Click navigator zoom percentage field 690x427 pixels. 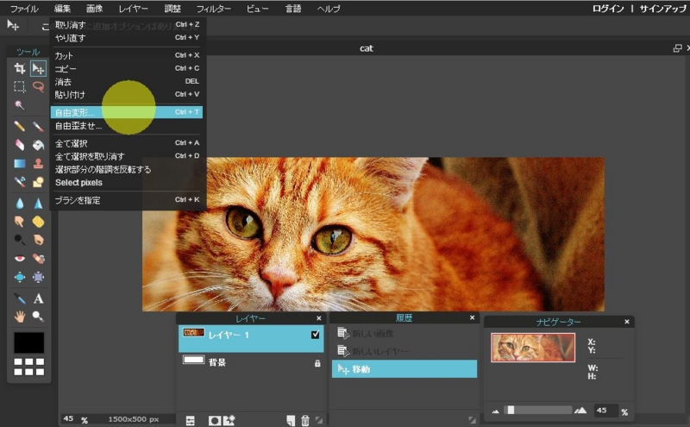[605, 411]
